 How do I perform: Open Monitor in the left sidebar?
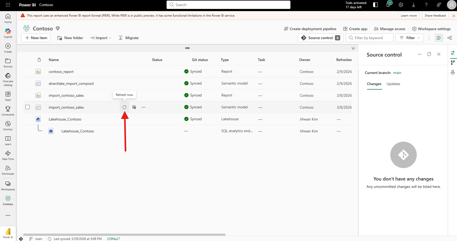pos(8,126)
